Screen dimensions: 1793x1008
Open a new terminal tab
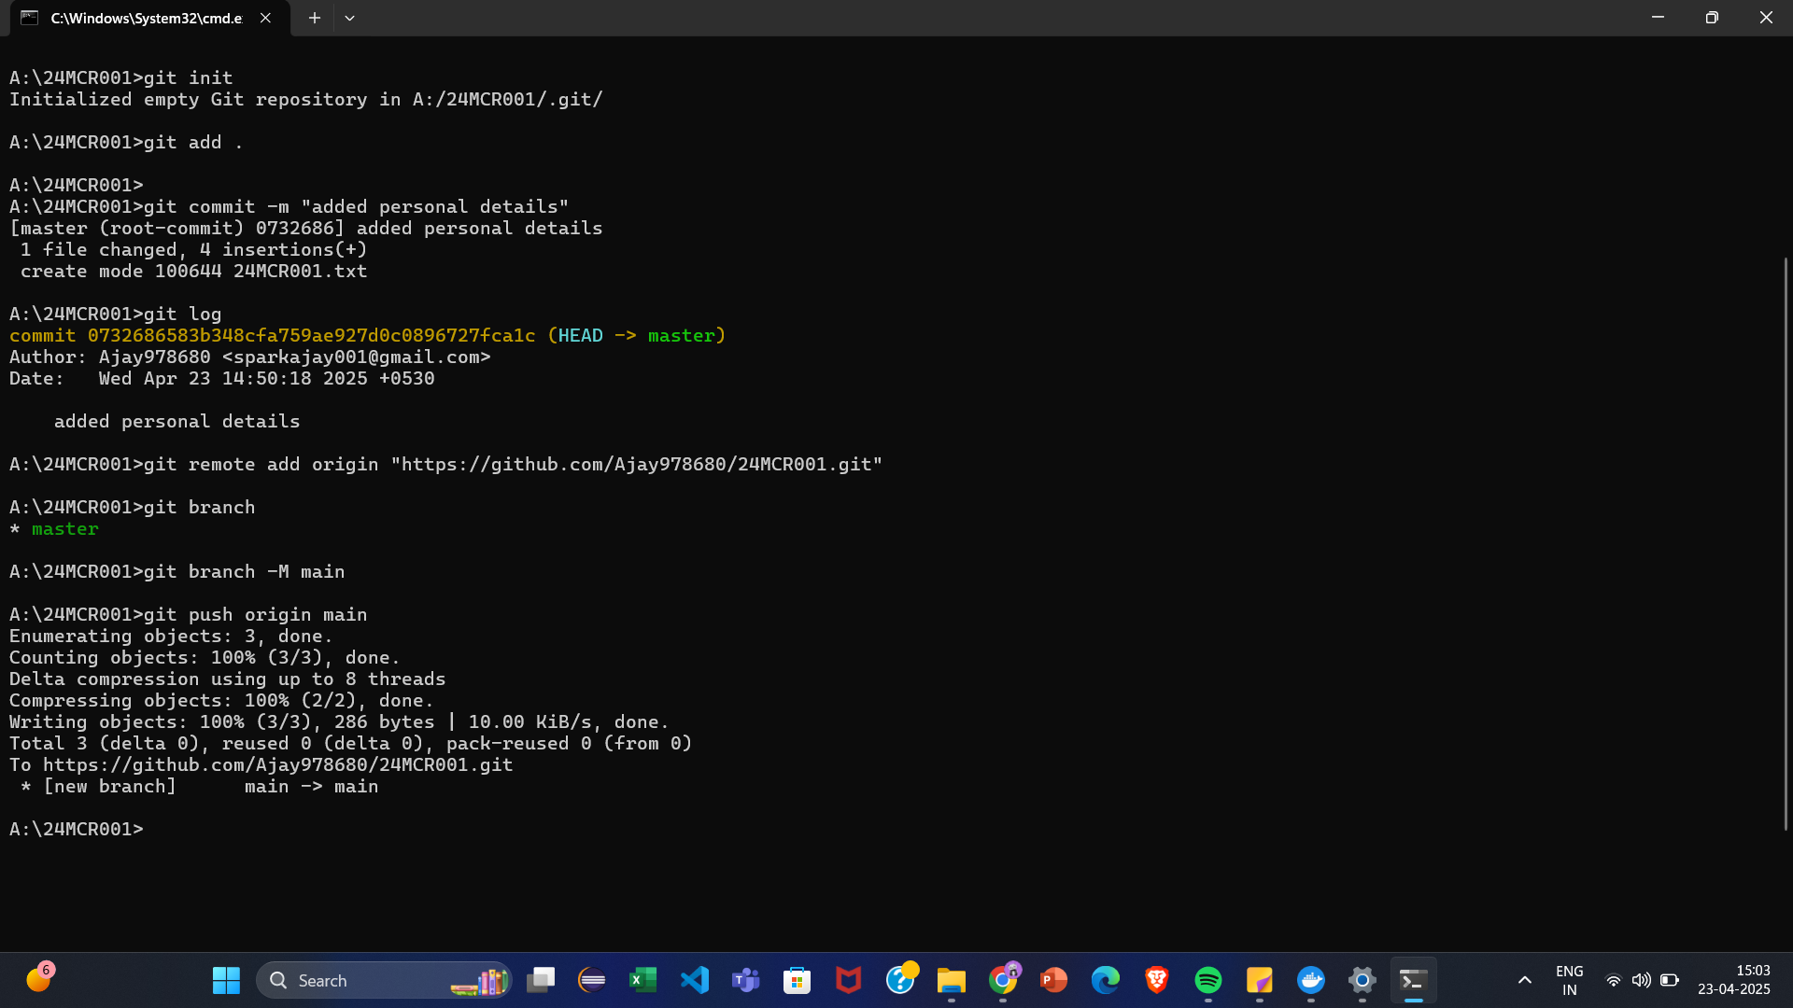point(315,18)
